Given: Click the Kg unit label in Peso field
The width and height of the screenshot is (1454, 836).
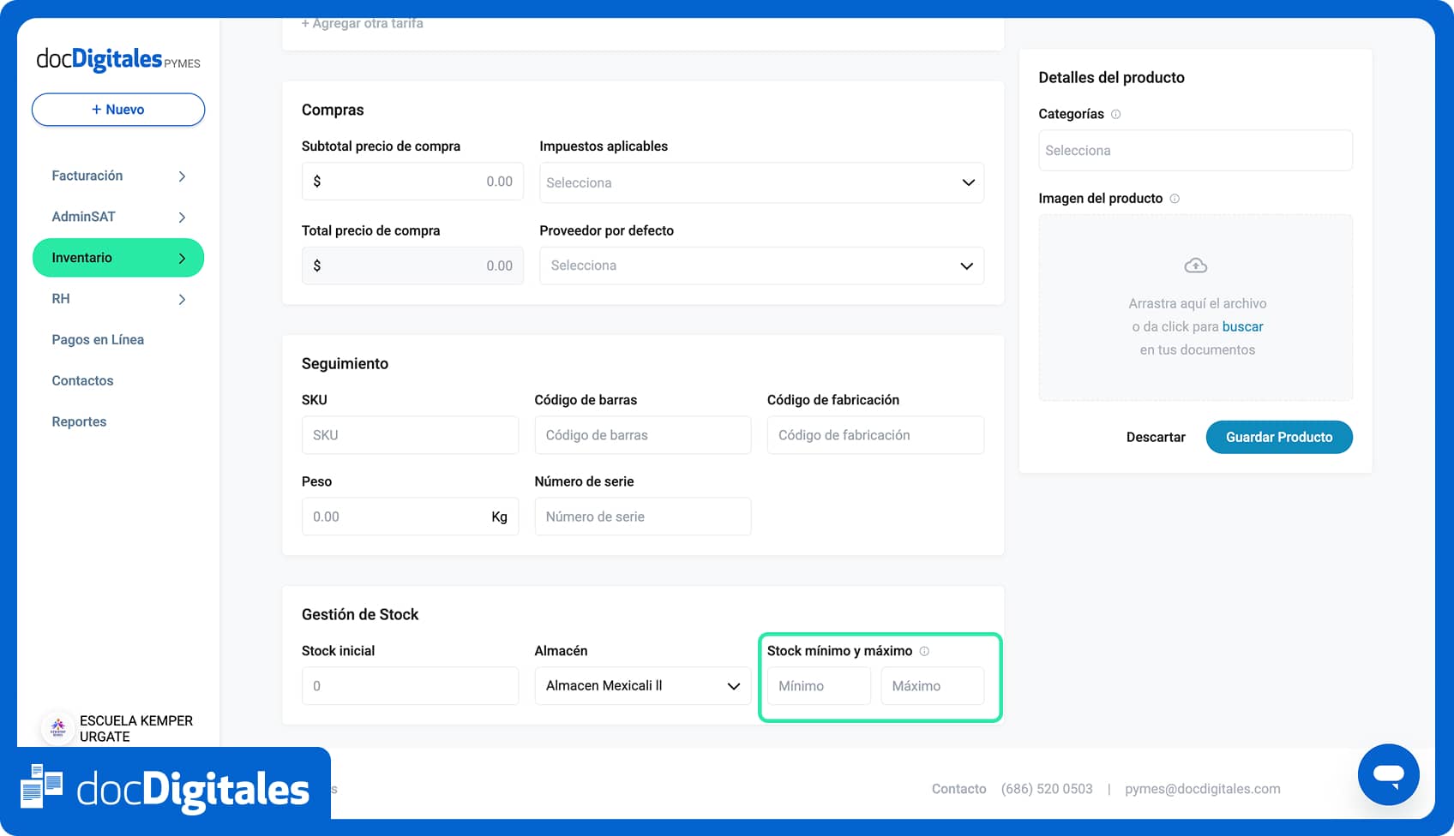Looking at the screenshot, I should (500, 517).
